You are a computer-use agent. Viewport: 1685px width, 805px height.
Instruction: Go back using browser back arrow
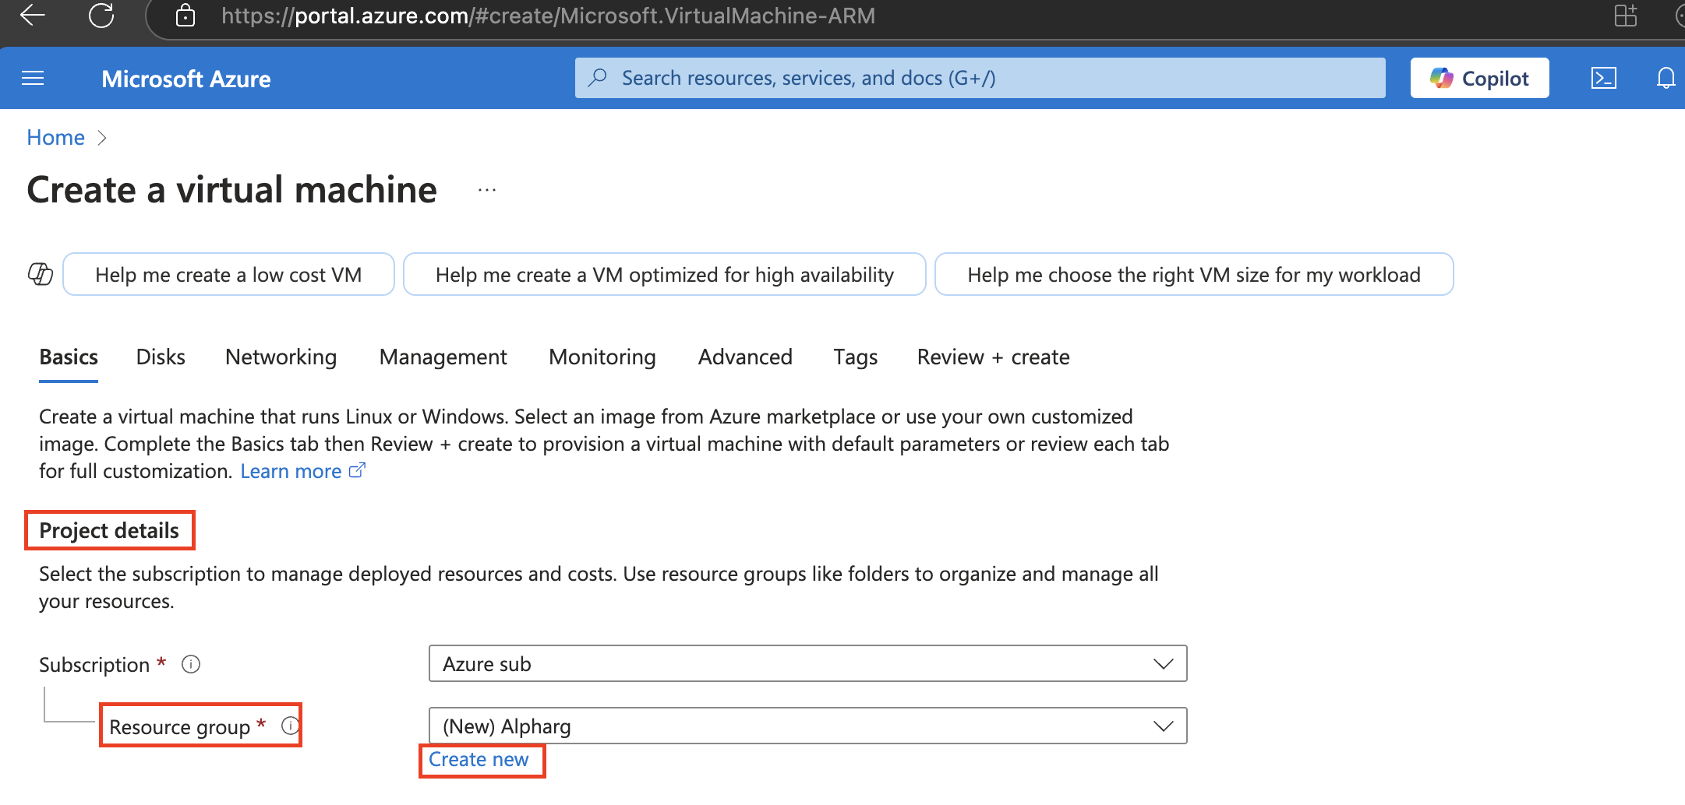click(33, 15)
